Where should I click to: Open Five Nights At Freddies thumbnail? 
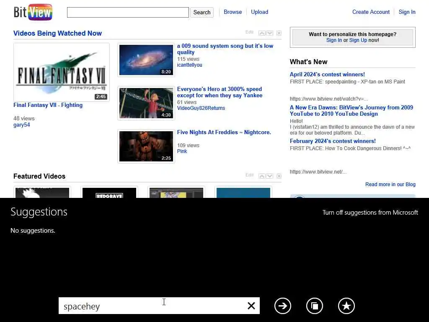tap(146, 146)
